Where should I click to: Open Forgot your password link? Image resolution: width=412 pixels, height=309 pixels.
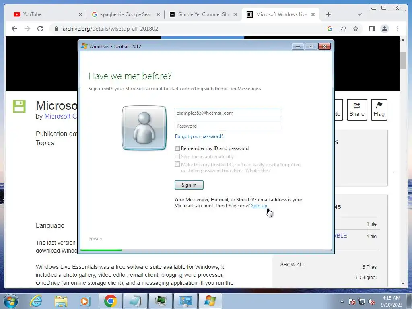199,136
